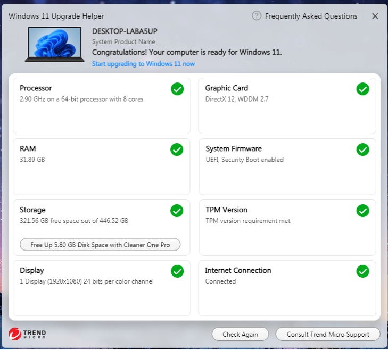Click the green checkmark on Processor card

(x=177, y=89)
